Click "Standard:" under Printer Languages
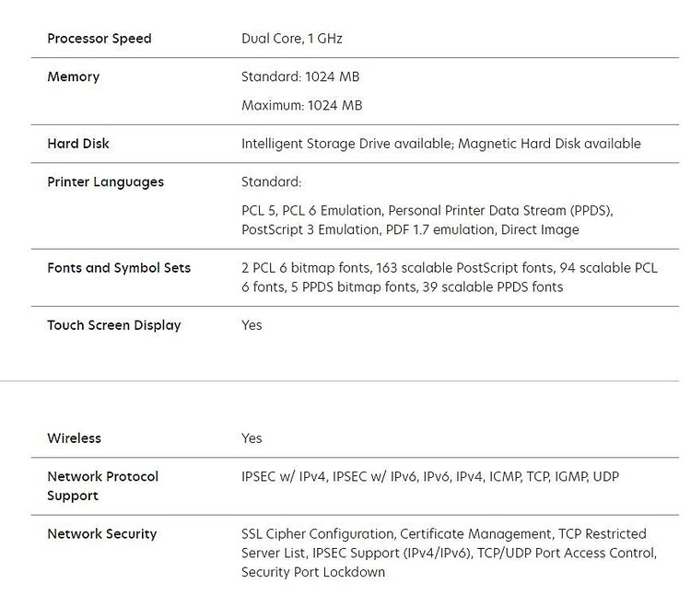Viewport: 691px width, 595px height. coord(271,181)
